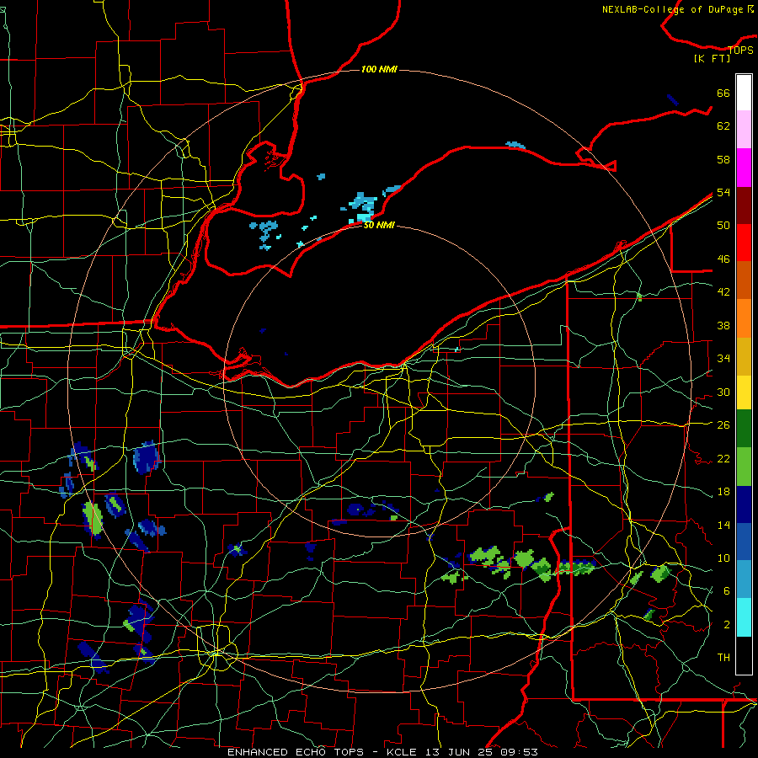The width and height of the screenshot is (758, 758).
Task: Click the 50 legend value
Action: [723, 226]
